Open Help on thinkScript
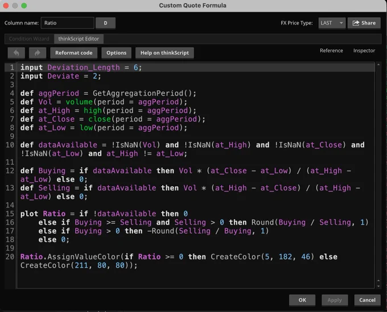Image resolution: width=387 pixels, height=312 pixels. point(164,53)
